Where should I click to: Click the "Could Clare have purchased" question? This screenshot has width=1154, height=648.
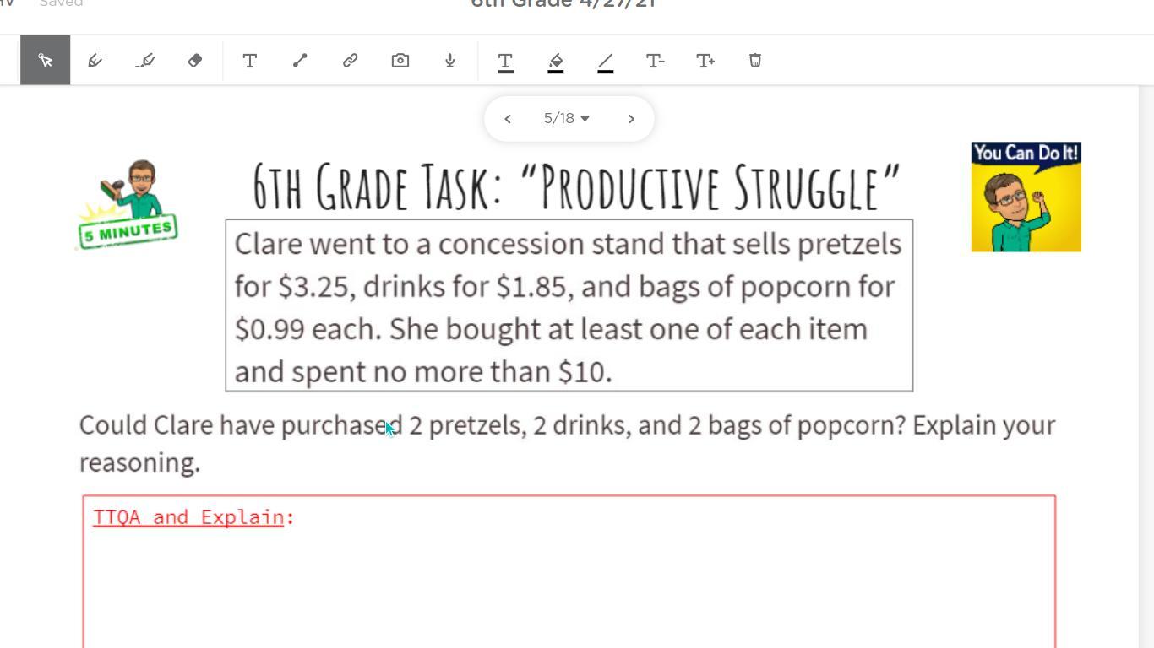tap(567, 443)
